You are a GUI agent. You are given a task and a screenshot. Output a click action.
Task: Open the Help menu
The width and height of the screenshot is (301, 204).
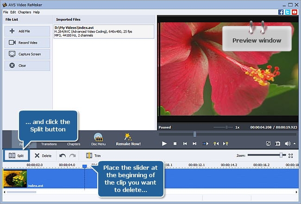[36, 12]
